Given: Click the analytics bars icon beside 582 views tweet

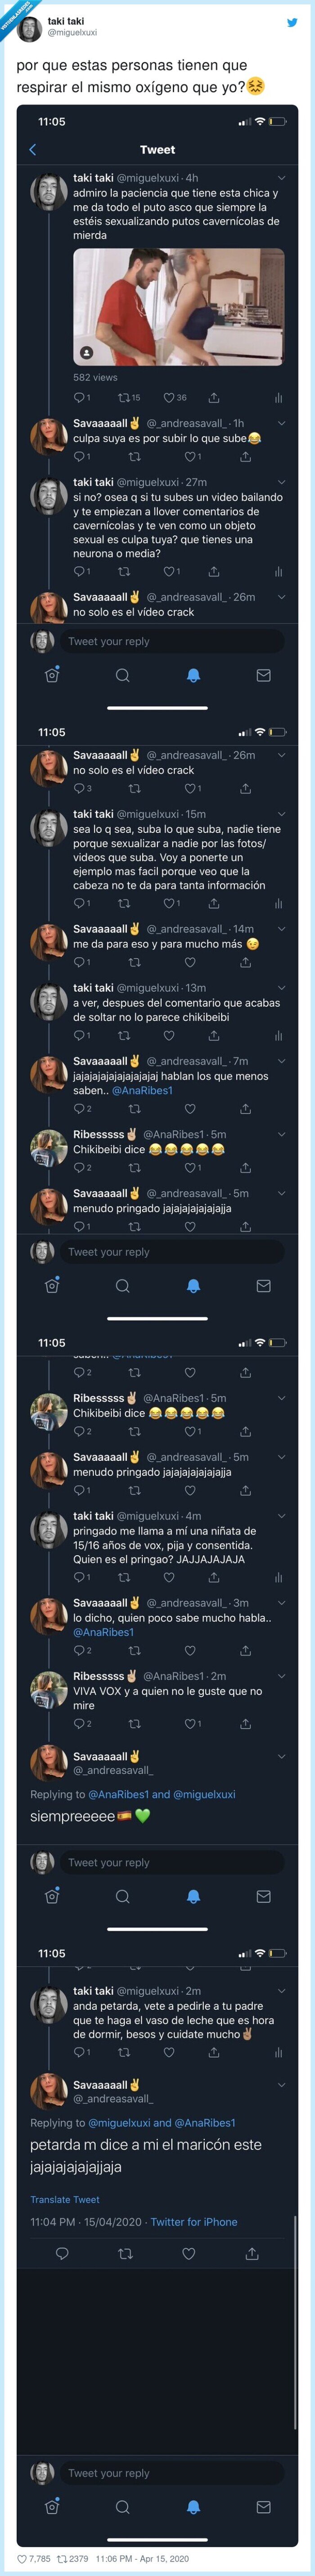Looking at the screenshot, I should [x=278, y=397].
